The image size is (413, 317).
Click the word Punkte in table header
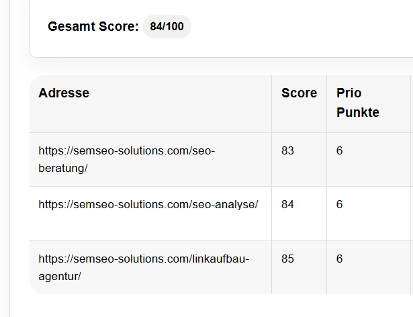click(358, 112)
